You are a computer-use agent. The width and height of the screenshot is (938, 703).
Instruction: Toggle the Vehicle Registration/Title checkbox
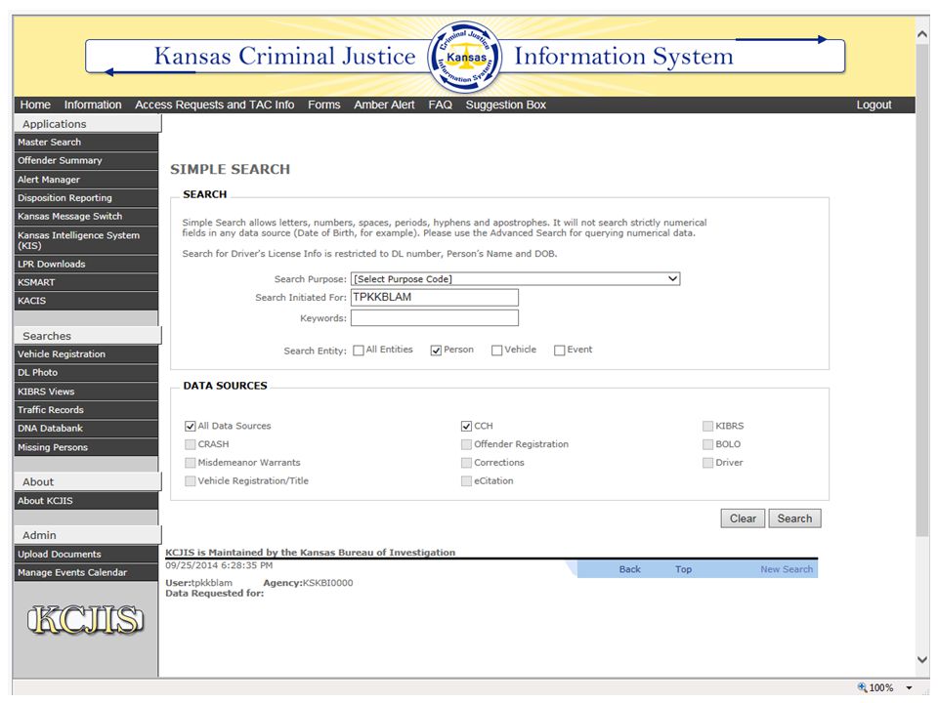point(191,481)
